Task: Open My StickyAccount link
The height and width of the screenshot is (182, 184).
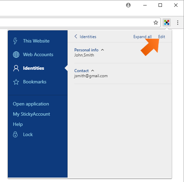Action: pos(32,114)
